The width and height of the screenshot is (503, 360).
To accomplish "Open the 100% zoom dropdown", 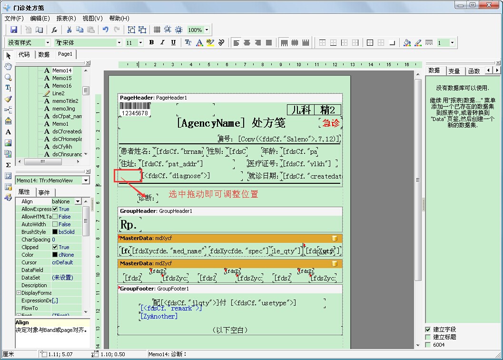I will pos(207,30).
